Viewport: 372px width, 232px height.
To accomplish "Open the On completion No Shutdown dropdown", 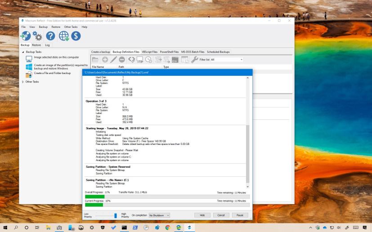I will tap(160, 215).
